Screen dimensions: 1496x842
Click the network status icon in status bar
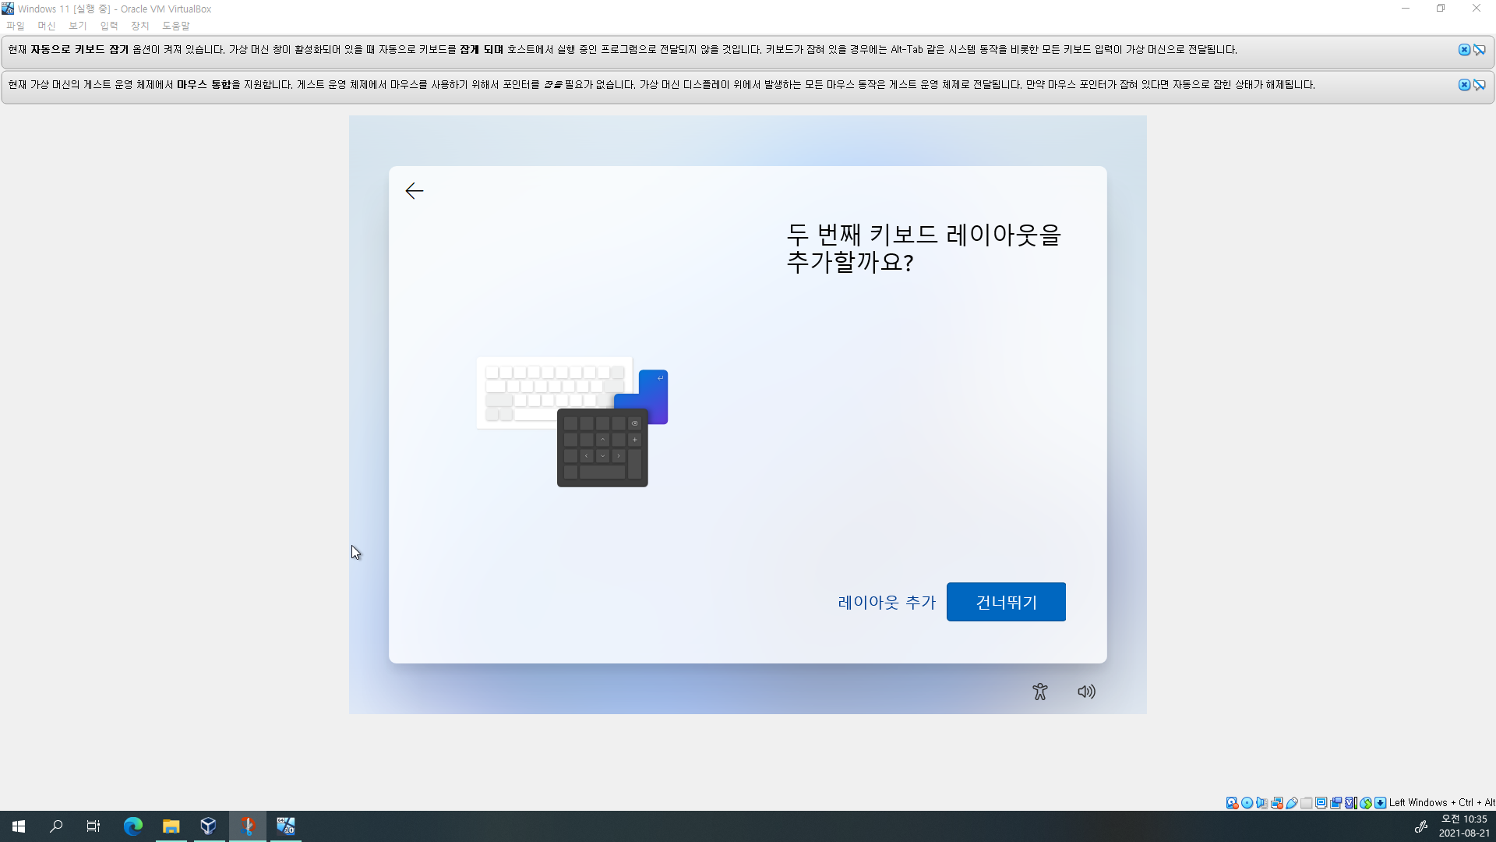point(1276,803)
